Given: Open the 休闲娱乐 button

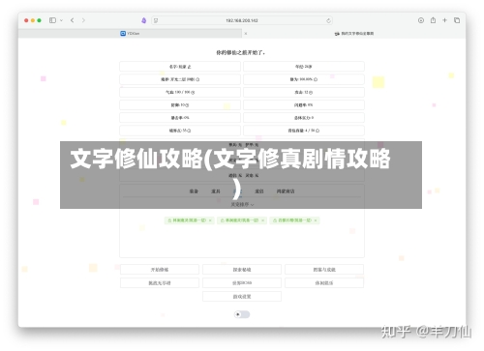Looking at the screenshot, I should point(324,283).
